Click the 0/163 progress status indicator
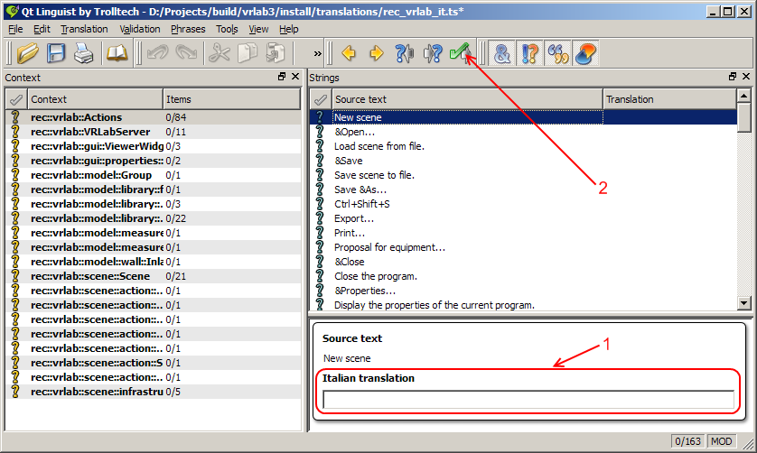Image resolution: width=757 pixels, height=453 pixels. pyautogui.click(x=687, y=441)
